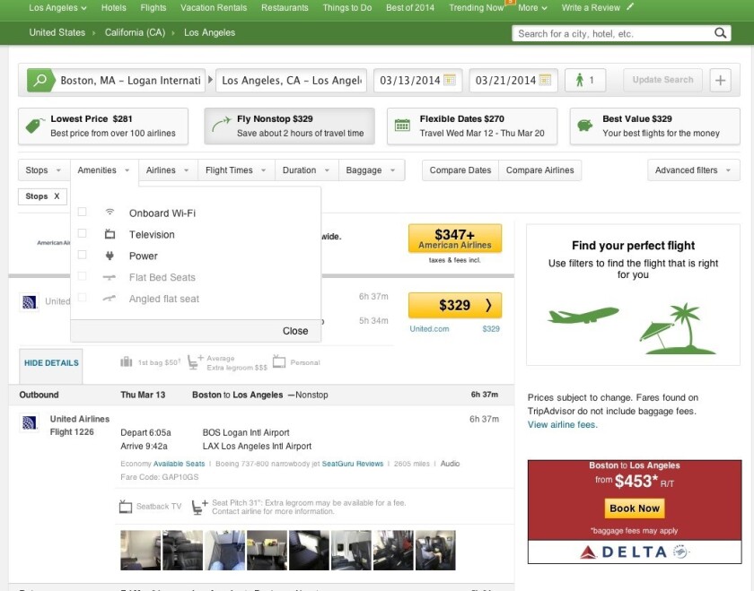Image resolution: width=754 pixels, height=591 pixels.
Task: Click the Personal TV icon in details bar
Action: pyautogui.click(x=279, y=361)
